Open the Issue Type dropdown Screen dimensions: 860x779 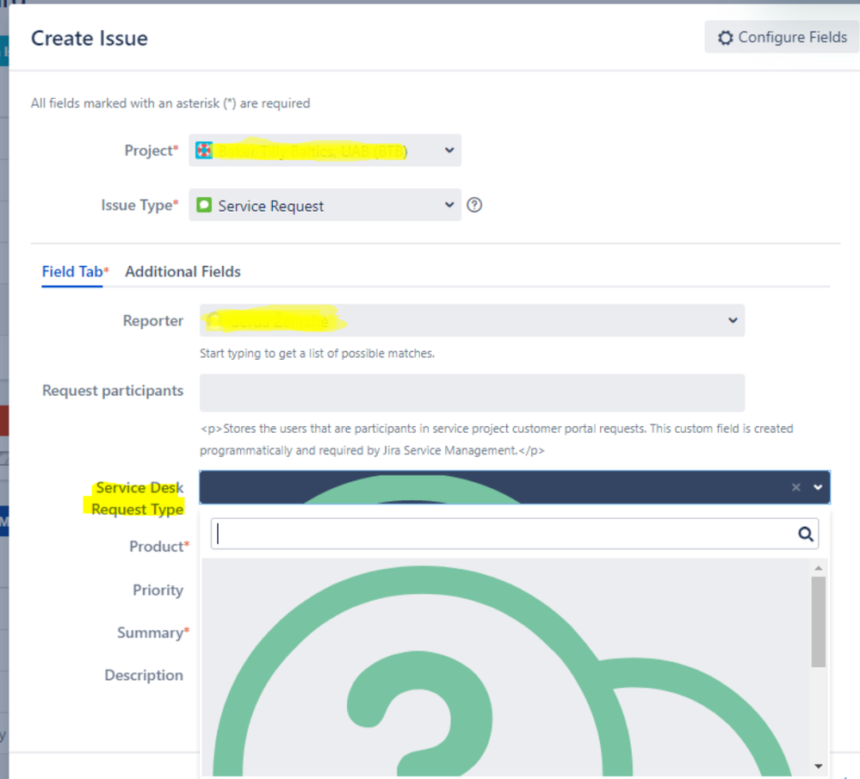(x=325, y=205)
